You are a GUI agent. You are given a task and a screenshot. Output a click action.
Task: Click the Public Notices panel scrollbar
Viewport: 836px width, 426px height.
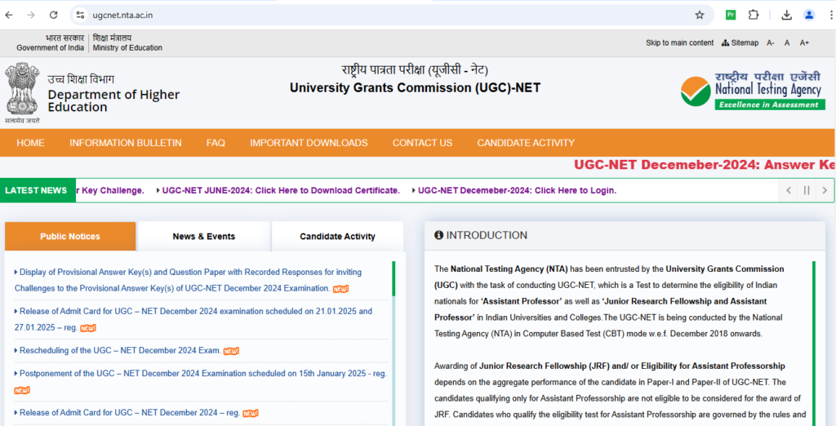394,279
